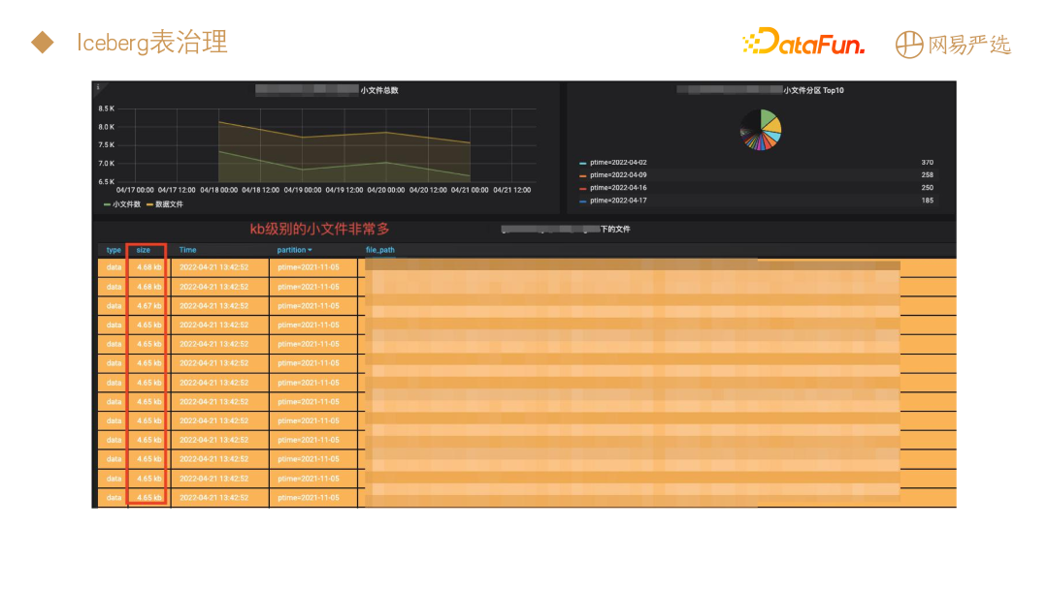Toggle ptime=2022-04-09 pie legend entry
This screenshot has height=589, width=1048.
tap(618, 174)
